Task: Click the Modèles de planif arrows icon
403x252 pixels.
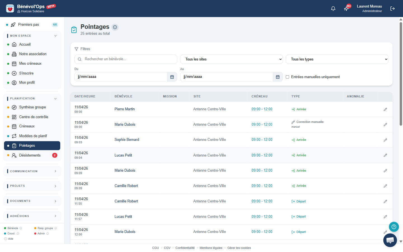Action: [x=14, y=136]
